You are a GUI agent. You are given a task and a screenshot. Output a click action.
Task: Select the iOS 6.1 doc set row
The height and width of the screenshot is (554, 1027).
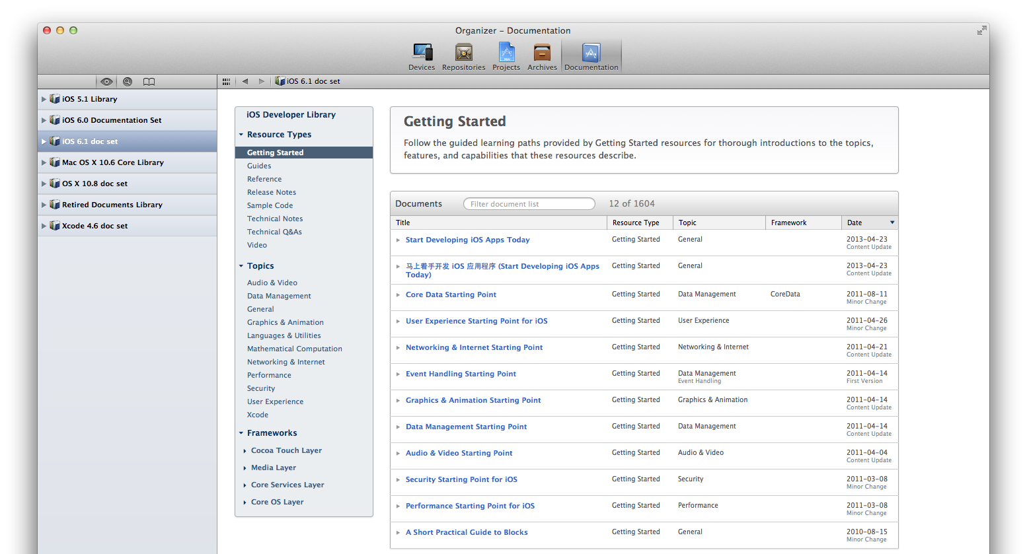coord(128,141)
